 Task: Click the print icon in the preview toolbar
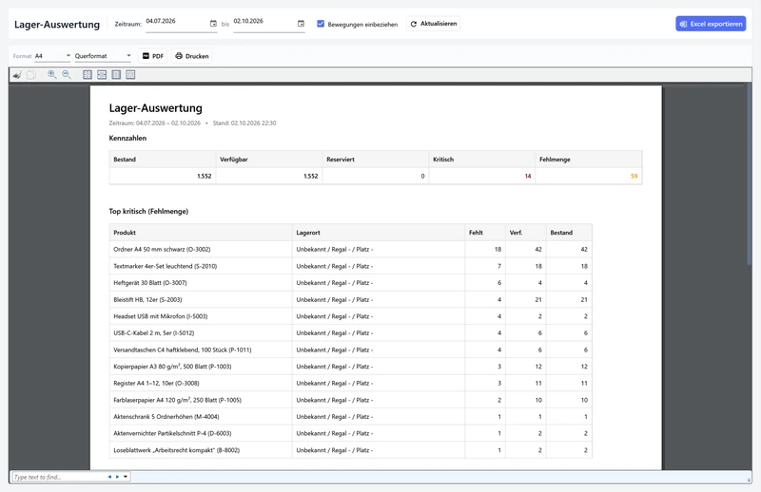pos(17,75)
